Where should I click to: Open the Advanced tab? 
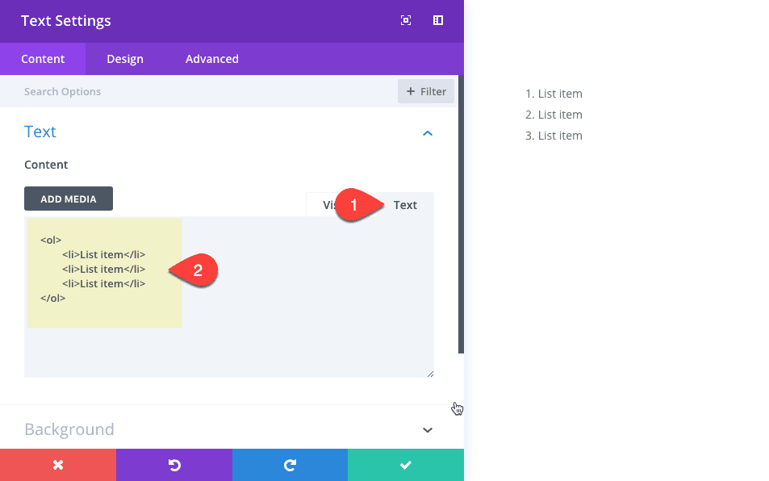tap(211, 58)
